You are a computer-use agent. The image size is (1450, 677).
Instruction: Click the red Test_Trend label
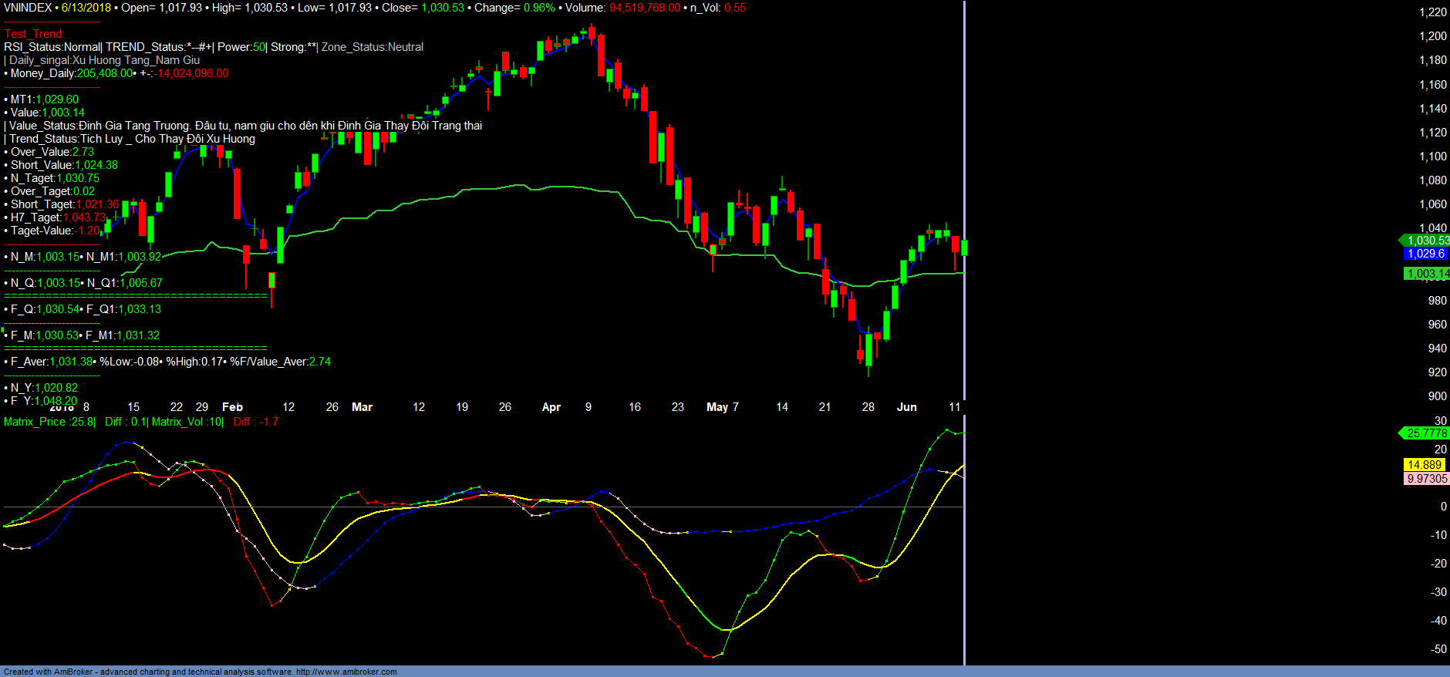click(x=34, y=34)
